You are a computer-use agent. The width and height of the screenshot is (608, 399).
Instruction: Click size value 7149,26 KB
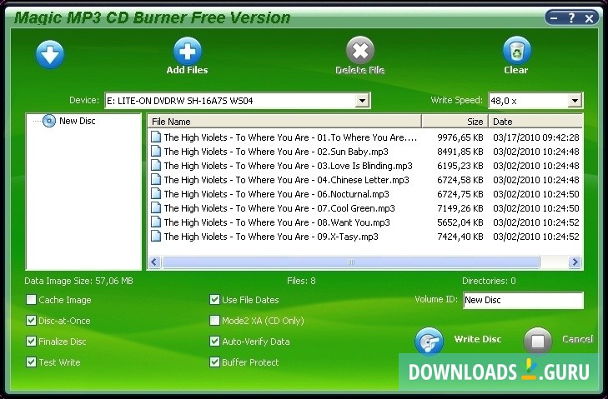click(x=460, y=208)
